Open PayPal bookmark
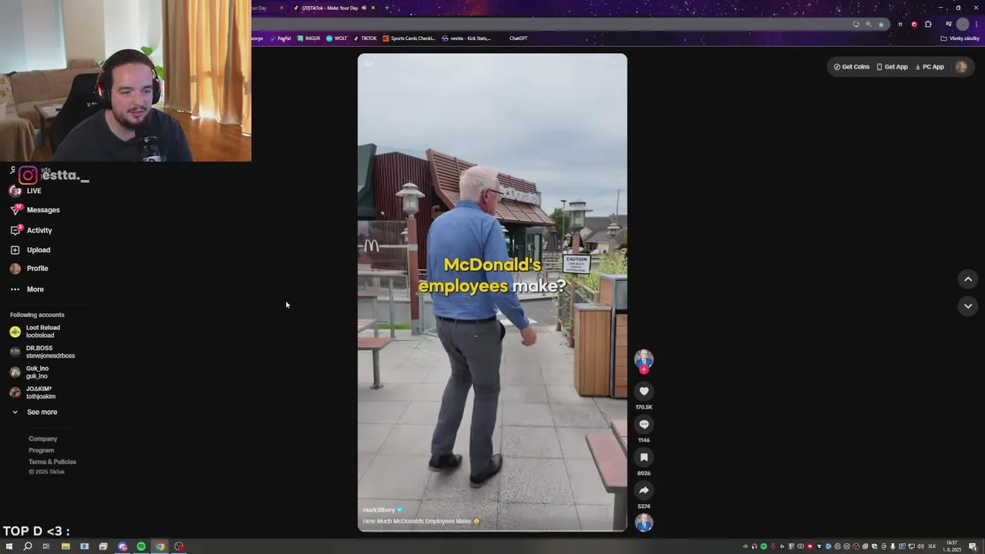 [280, 38]
